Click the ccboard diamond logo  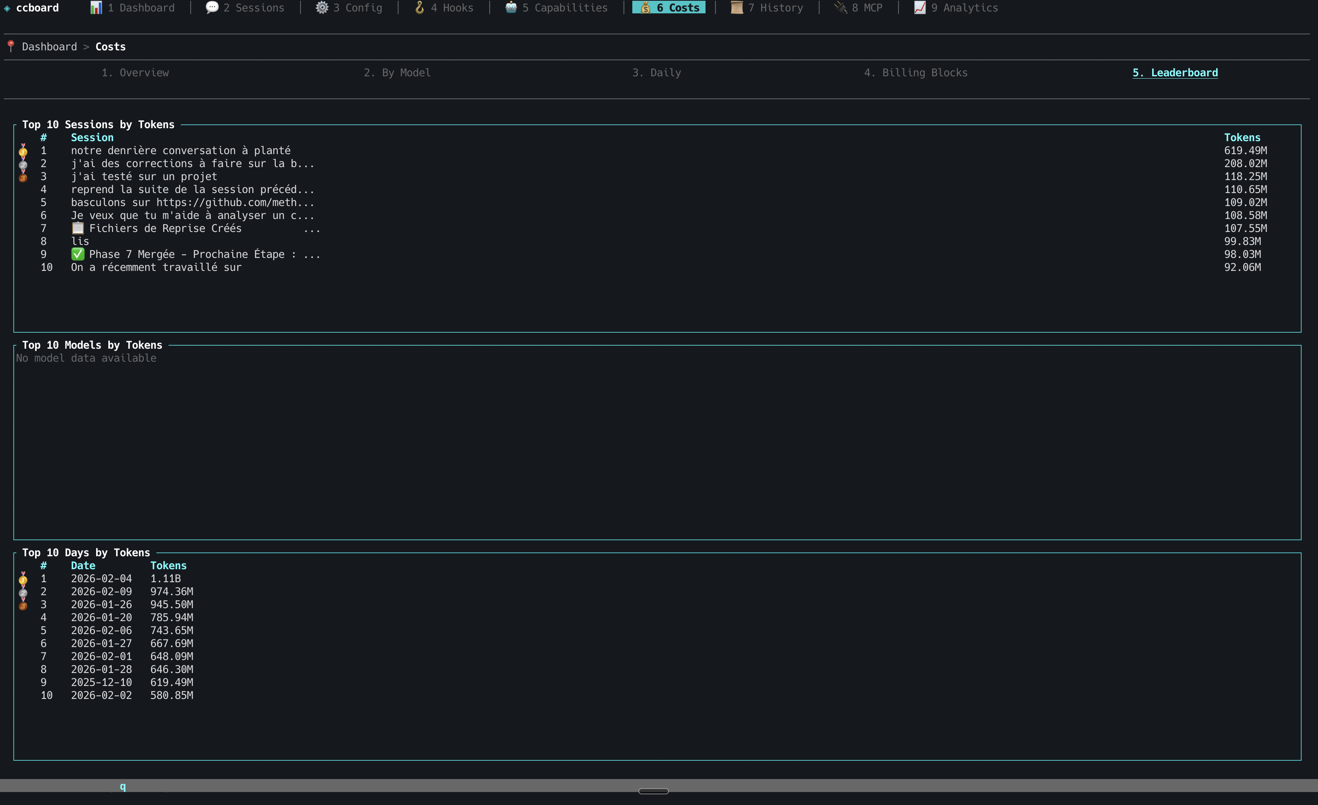tap(7, 8)
